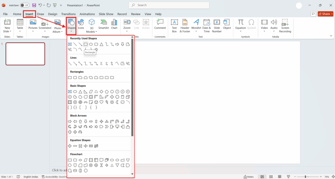Click the Share button
335x179 pixels.
324,14
